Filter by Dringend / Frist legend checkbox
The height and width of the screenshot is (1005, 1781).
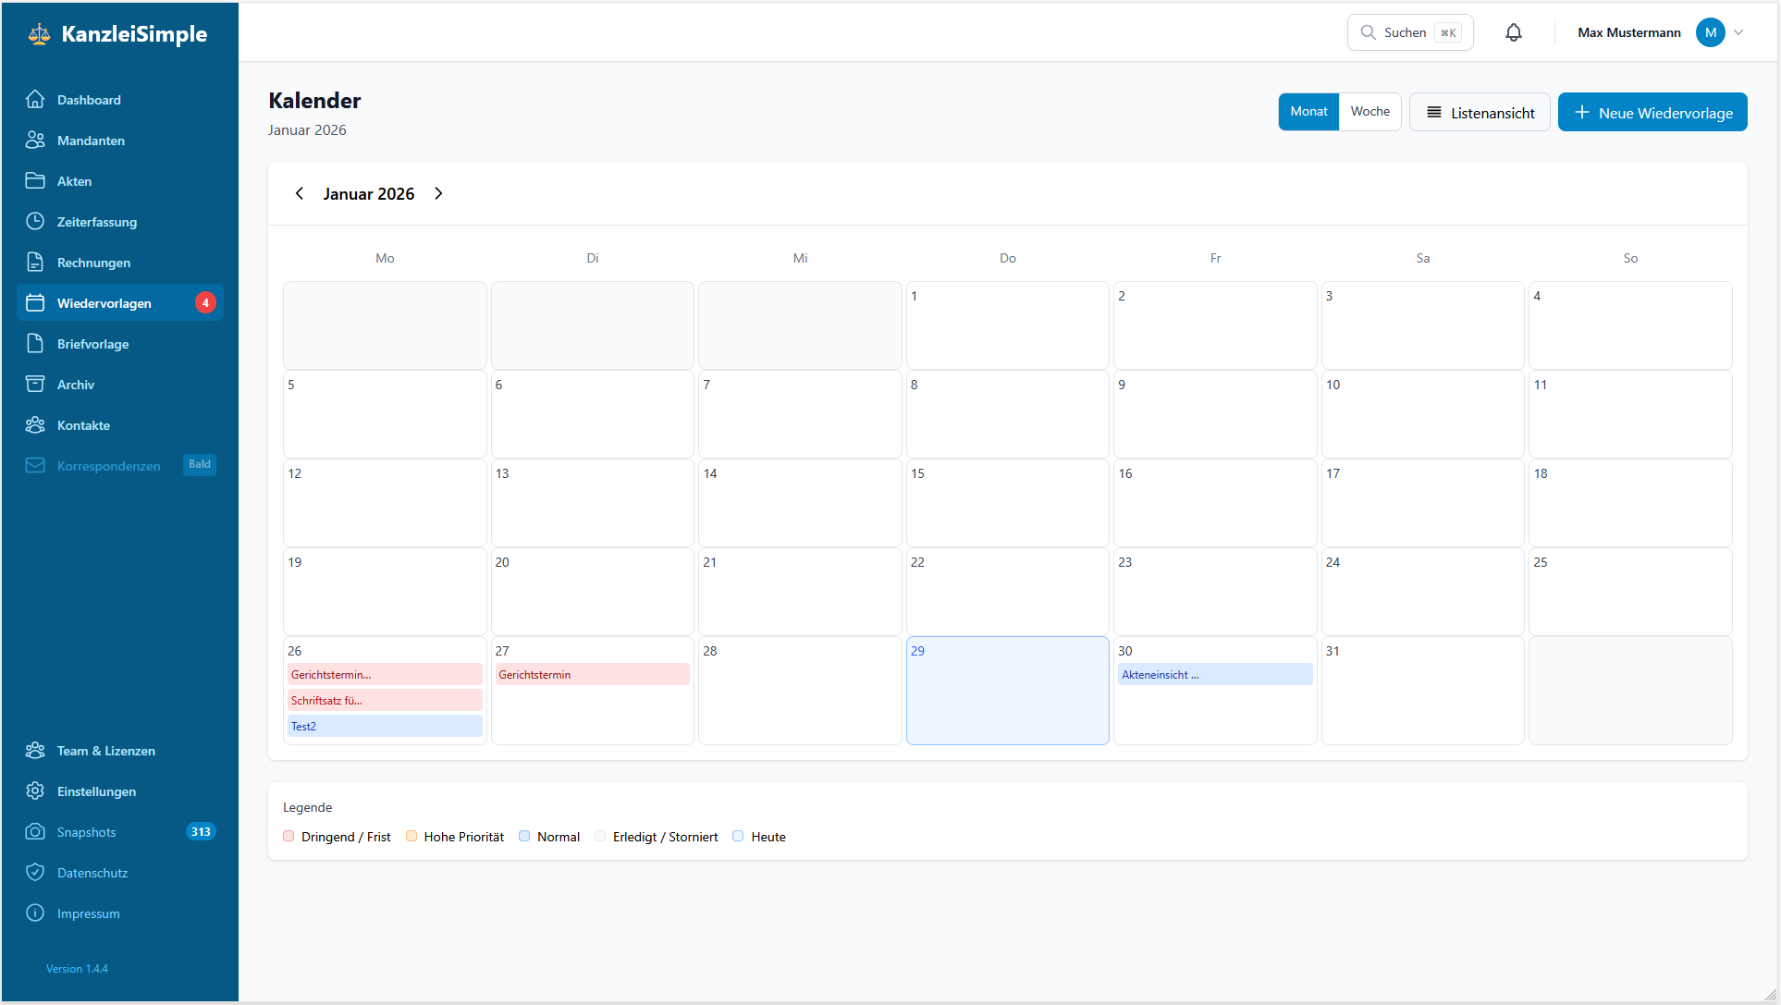(x=289, y=836)
